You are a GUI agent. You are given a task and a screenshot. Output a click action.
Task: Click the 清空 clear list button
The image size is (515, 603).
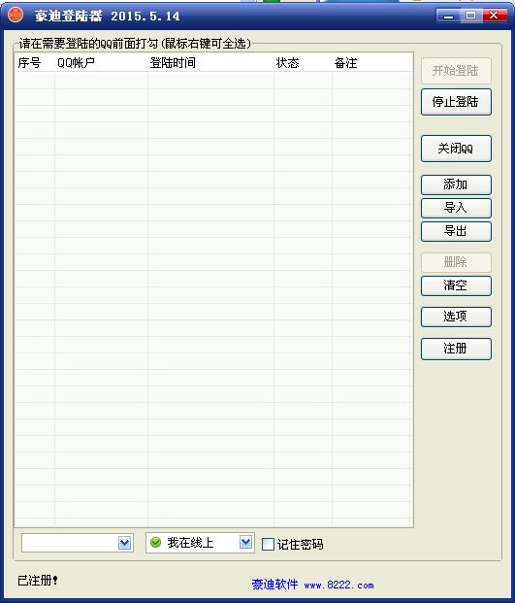pyautogui.click(x=456, y=285)
